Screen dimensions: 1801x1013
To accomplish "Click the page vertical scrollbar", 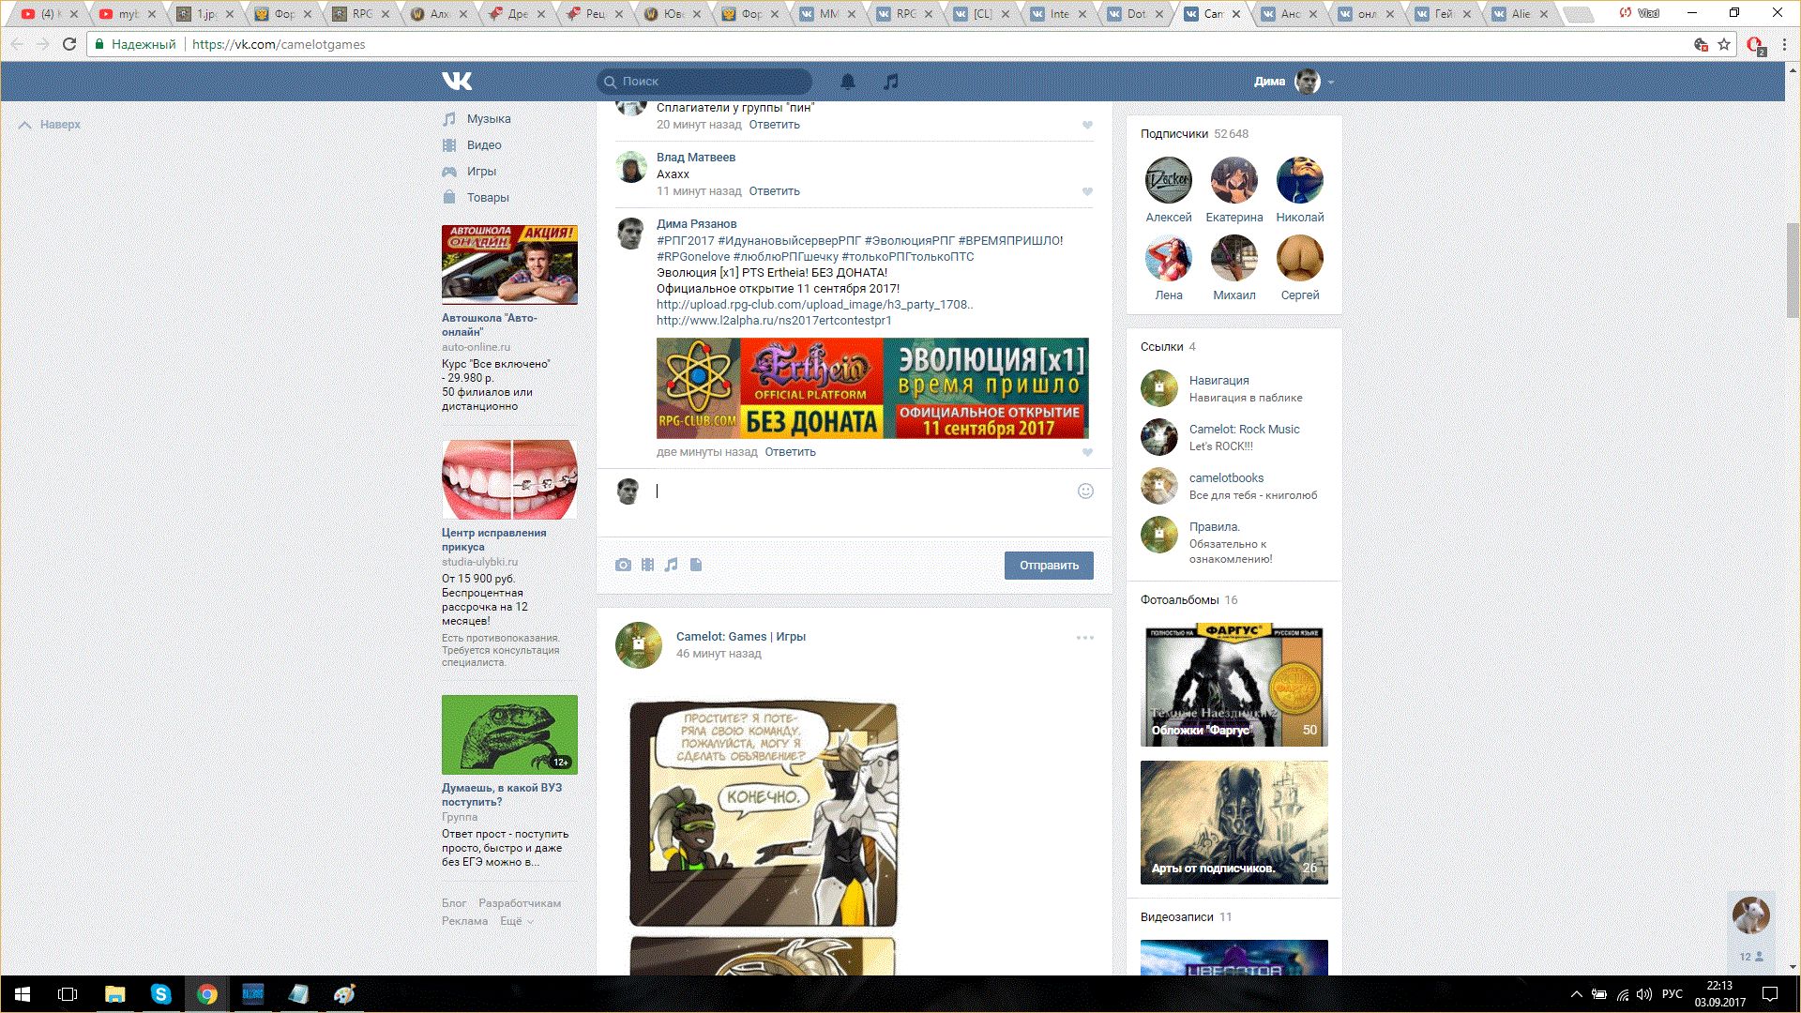I will tap(1793, 270).
